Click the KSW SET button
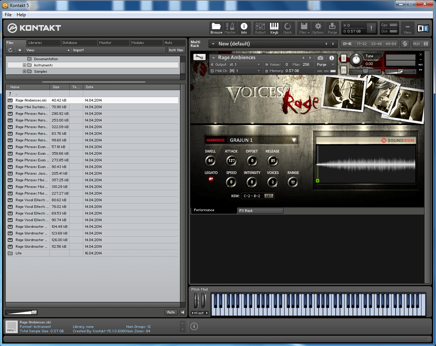The width and height of the screenshot is (436, 346). pyautogui.click(x=268, y=196)
